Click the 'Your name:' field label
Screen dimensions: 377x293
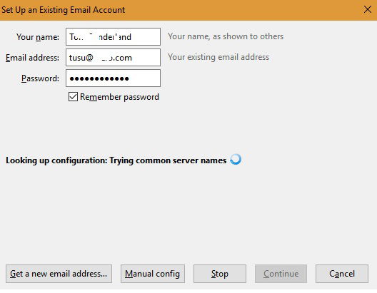click(38, 37)
